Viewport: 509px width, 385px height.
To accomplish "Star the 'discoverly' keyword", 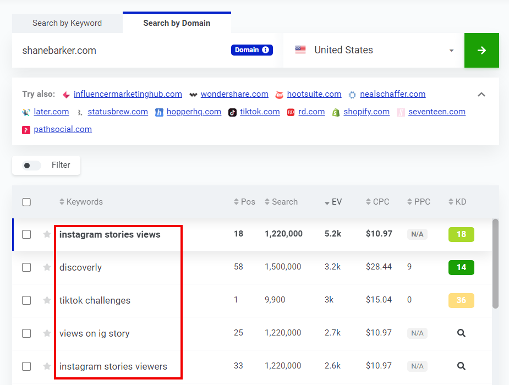I will pos(47,267).
